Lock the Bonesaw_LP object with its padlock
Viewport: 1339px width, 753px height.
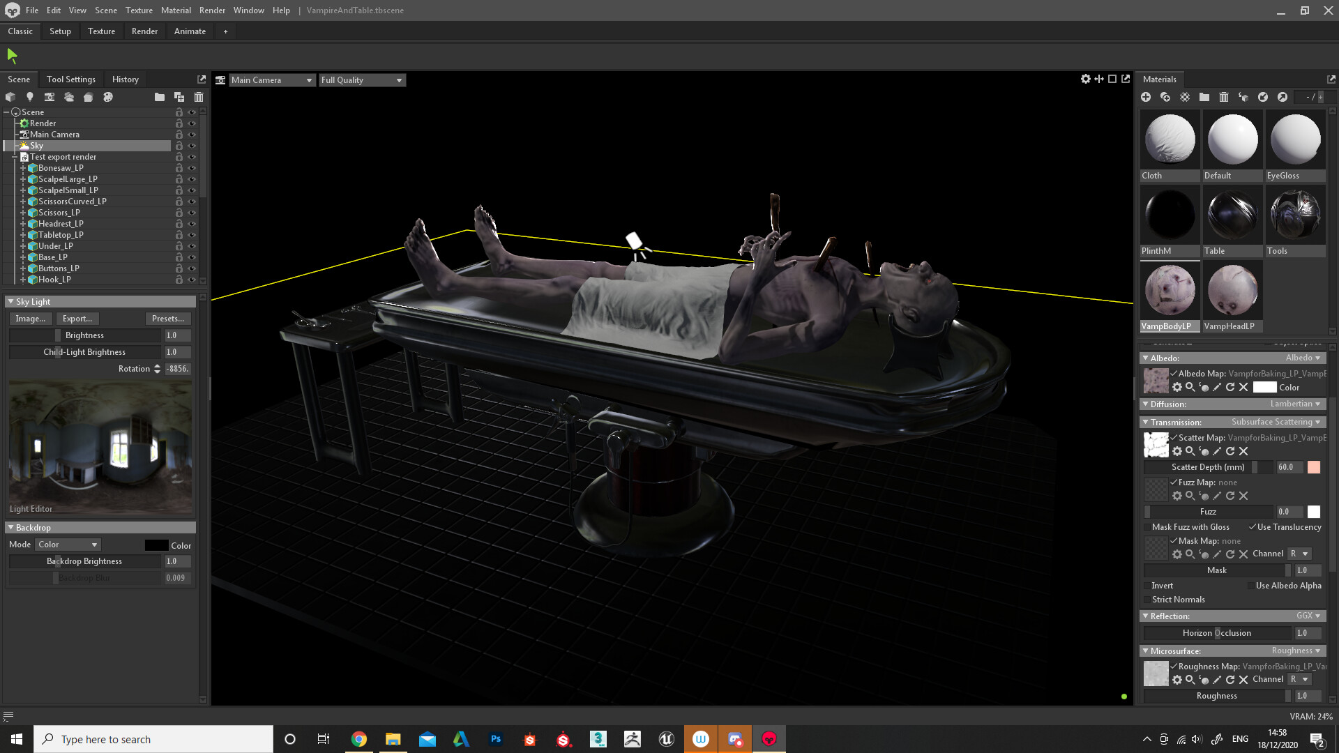[x=179, y=167]
